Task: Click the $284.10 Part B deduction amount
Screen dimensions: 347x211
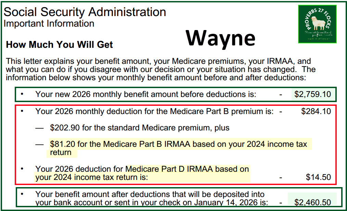Action: (x=316, y=111)
